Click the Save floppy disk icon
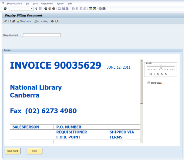184x160 pixels. click(40, 9)
